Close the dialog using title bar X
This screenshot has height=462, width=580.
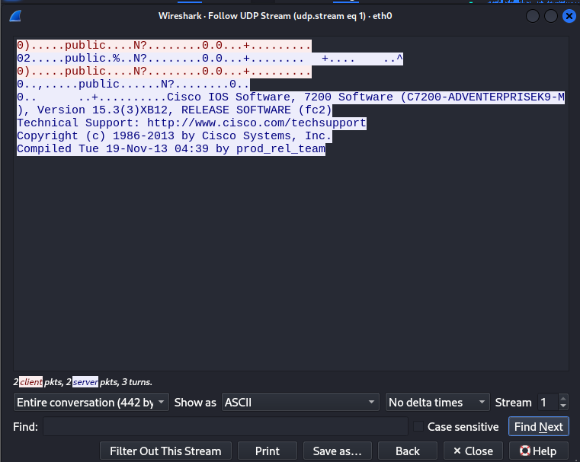pyautogui.click(x=569, y=16)
